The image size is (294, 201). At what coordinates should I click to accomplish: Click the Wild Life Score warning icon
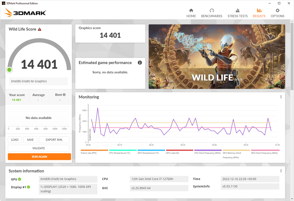click(40, 29)
